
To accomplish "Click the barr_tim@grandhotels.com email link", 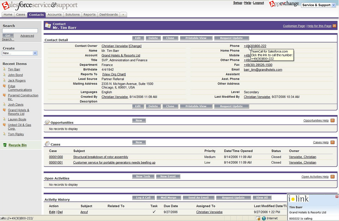I will pyautogui.click(x=263, y=70).
